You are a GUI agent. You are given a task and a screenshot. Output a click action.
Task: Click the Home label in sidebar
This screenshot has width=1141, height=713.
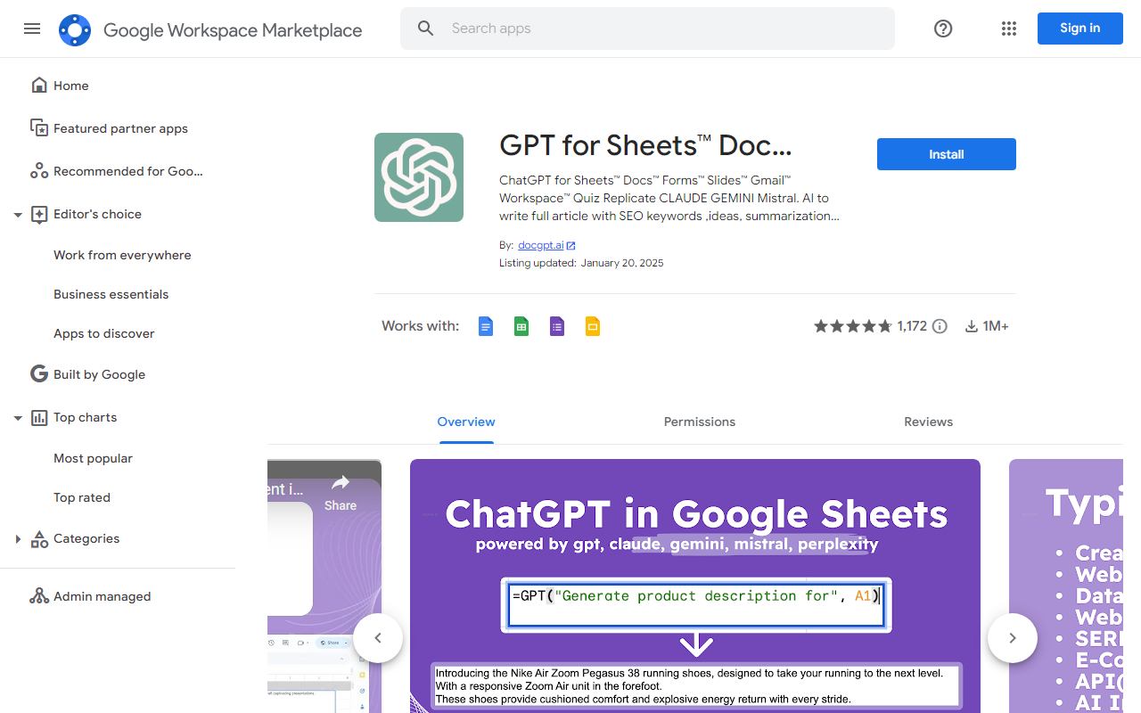[x=71, y=86]
